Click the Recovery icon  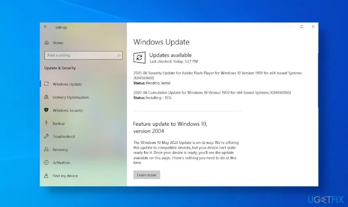pyautogui.click(x=46, y=149)
